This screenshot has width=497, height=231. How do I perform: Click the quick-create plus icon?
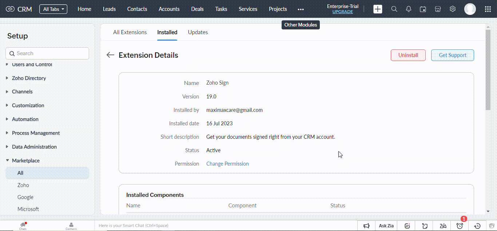tap(378, 9)
